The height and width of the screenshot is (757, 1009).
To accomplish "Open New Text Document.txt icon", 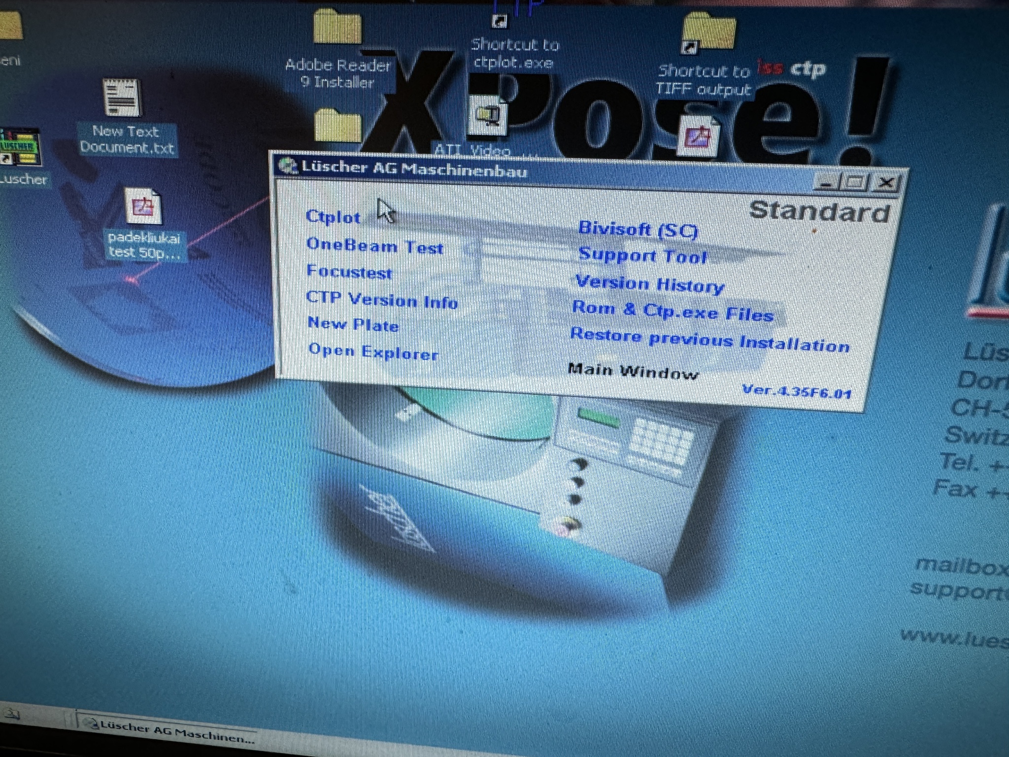I will (122, 99).
